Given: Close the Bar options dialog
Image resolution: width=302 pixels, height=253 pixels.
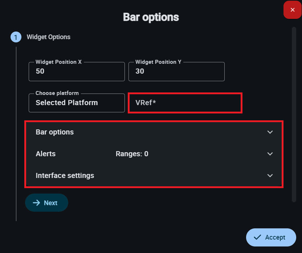Looking at the screenshot, I should [293, 10].
